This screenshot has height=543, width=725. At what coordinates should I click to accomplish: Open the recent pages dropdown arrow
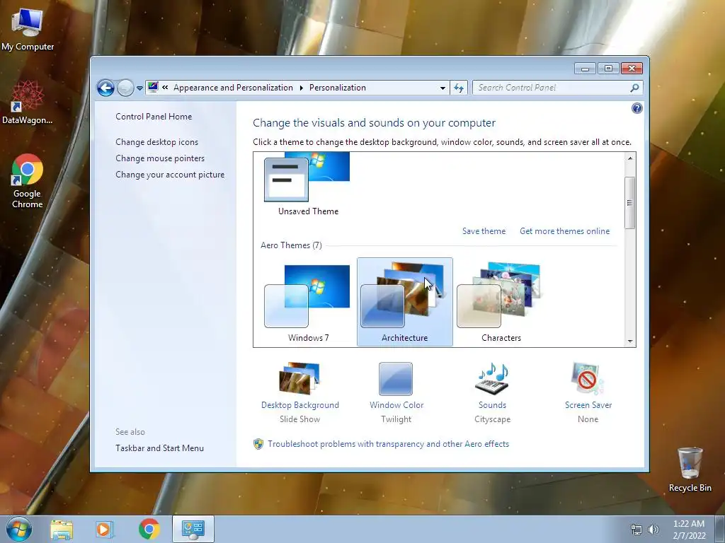point(139,88)
